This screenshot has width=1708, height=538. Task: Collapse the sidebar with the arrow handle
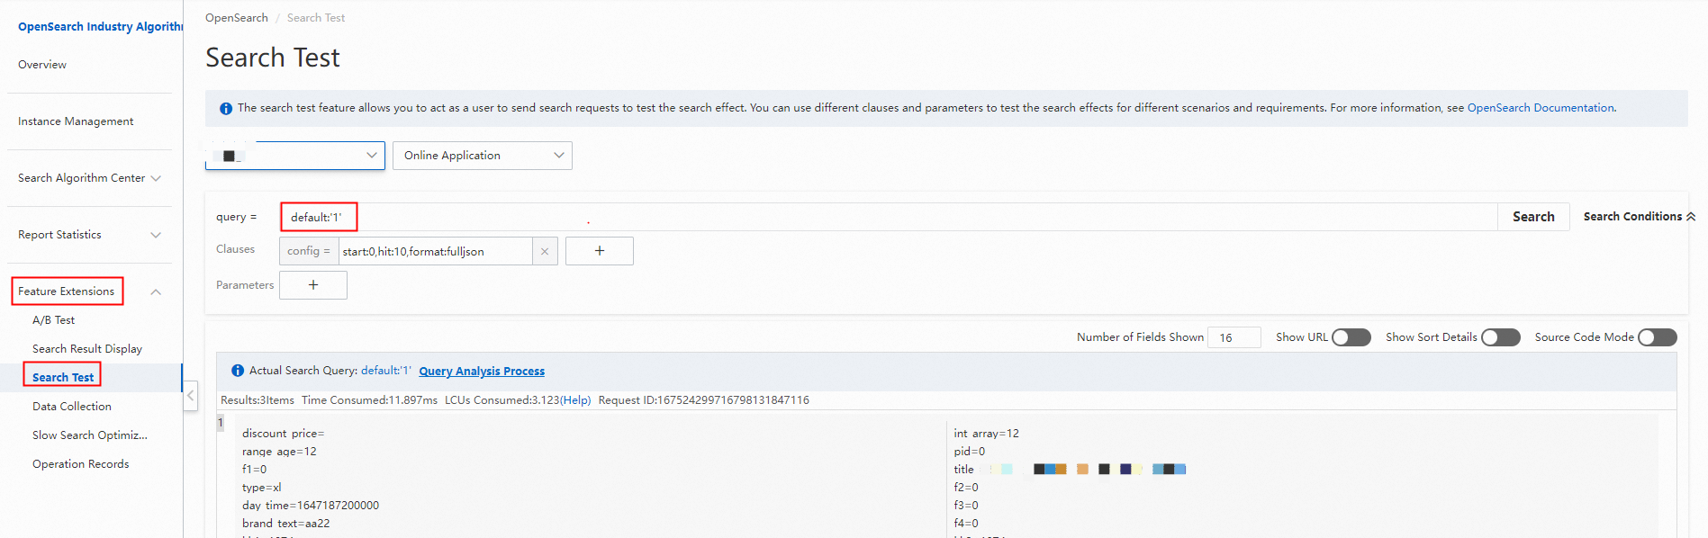(x=190, y=396)
